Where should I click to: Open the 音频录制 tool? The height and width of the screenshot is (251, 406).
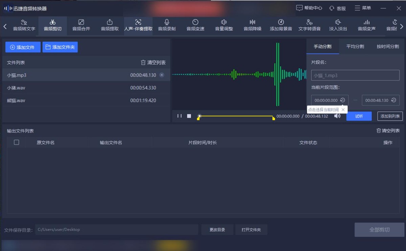pos(166,26)
